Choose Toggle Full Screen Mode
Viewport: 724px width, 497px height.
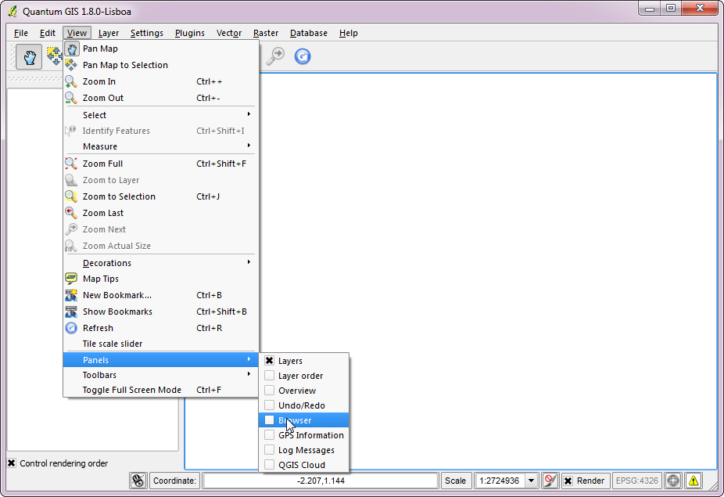[160, 390]
